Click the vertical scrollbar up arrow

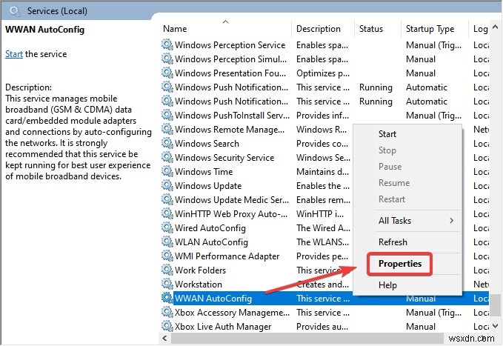click(495, 28)
